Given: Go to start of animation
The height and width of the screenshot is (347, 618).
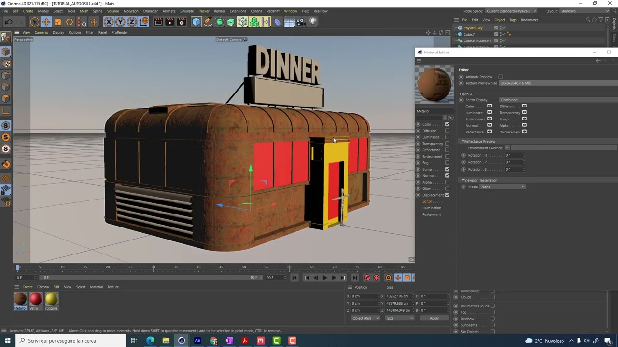Looking at the screenshot, I should coord(295,278).
